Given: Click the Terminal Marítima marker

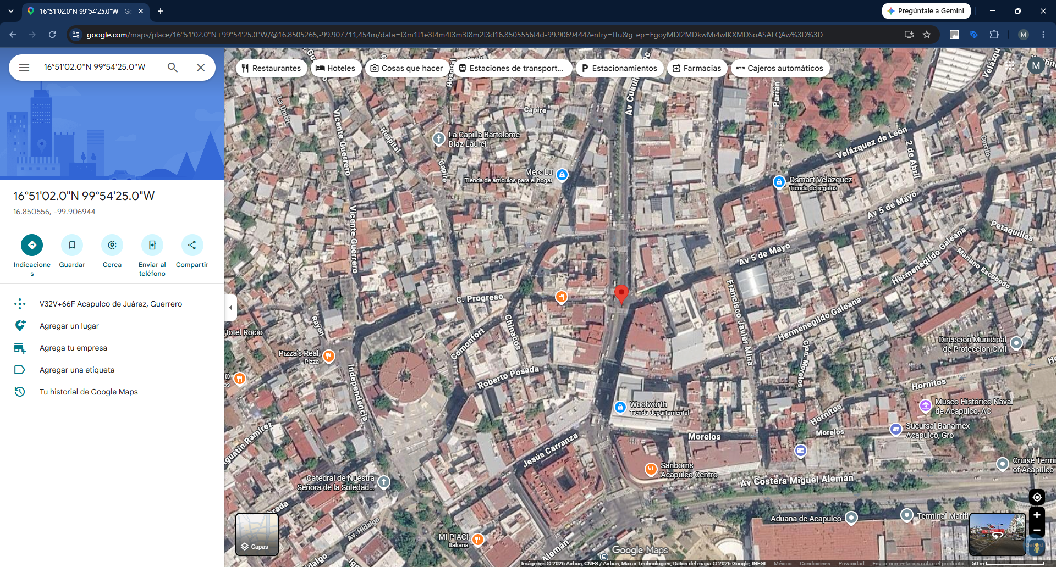Looking at the screenshot, I should click(907, 515).
